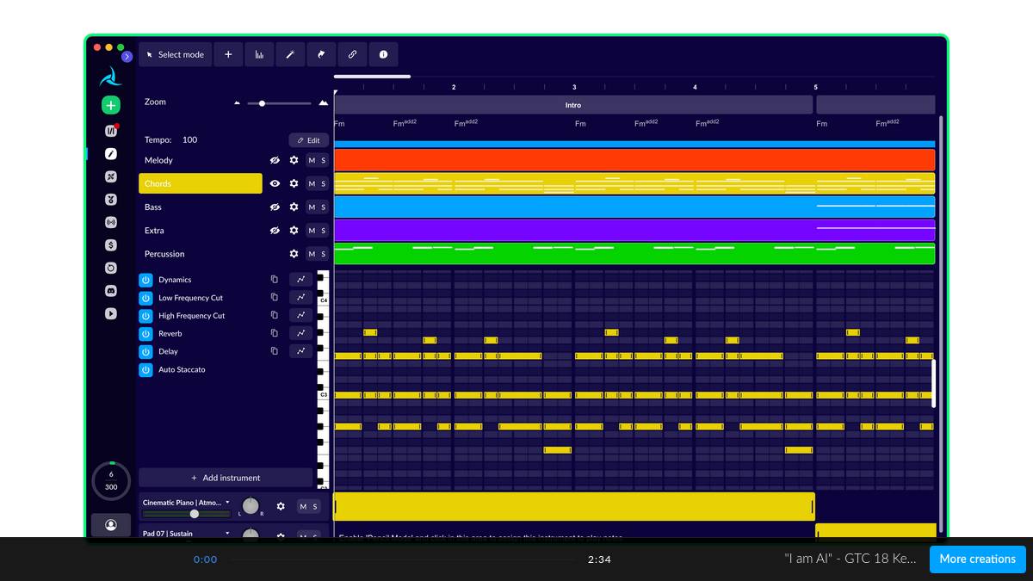Expand the sidebar with the chevron arrow
1033x581 pixels.
(127, 57)
